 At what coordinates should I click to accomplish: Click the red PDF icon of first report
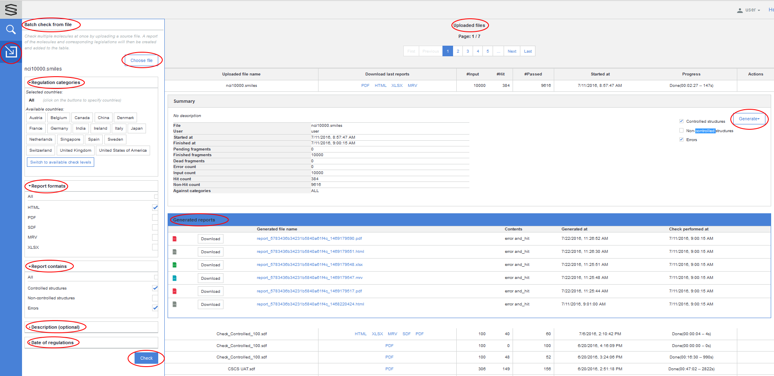(x=175, y=239)
